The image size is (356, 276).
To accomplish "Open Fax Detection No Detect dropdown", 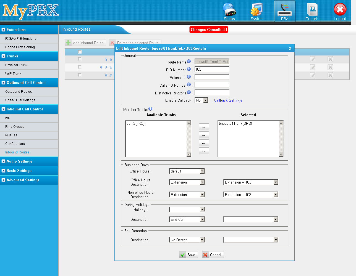I will tap(187, 240).
